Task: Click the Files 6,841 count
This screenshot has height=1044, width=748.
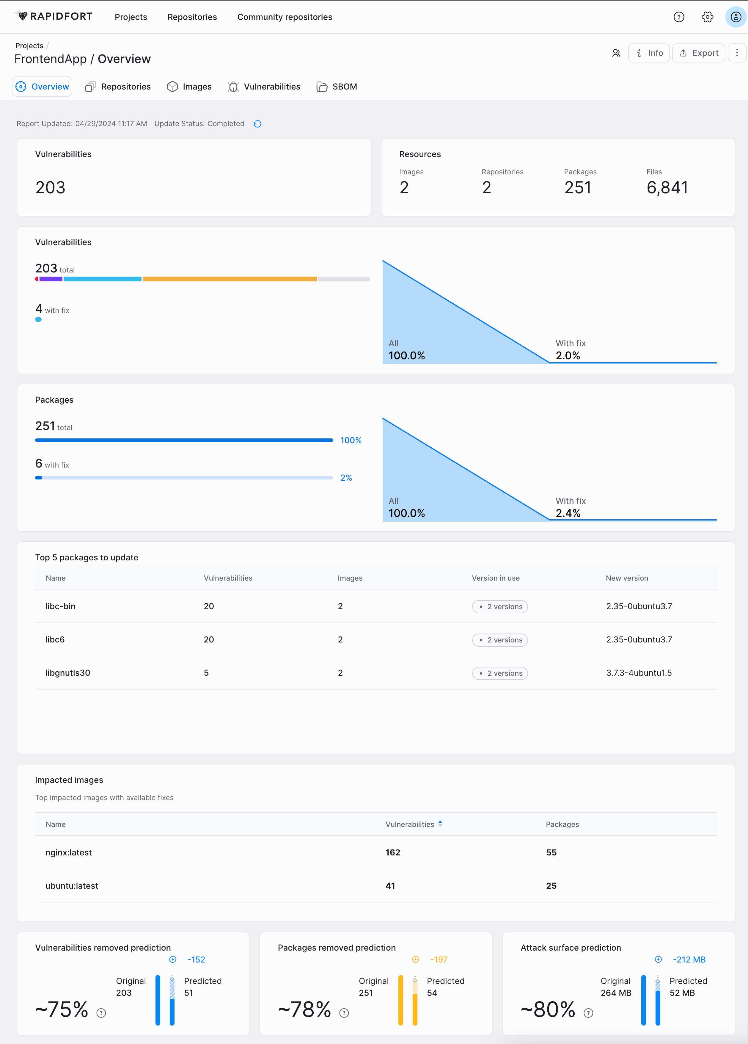Action: [667, 187]
